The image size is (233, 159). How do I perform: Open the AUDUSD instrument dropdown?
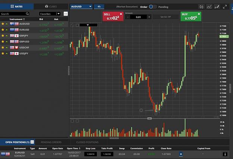click(x=81, y=7)
